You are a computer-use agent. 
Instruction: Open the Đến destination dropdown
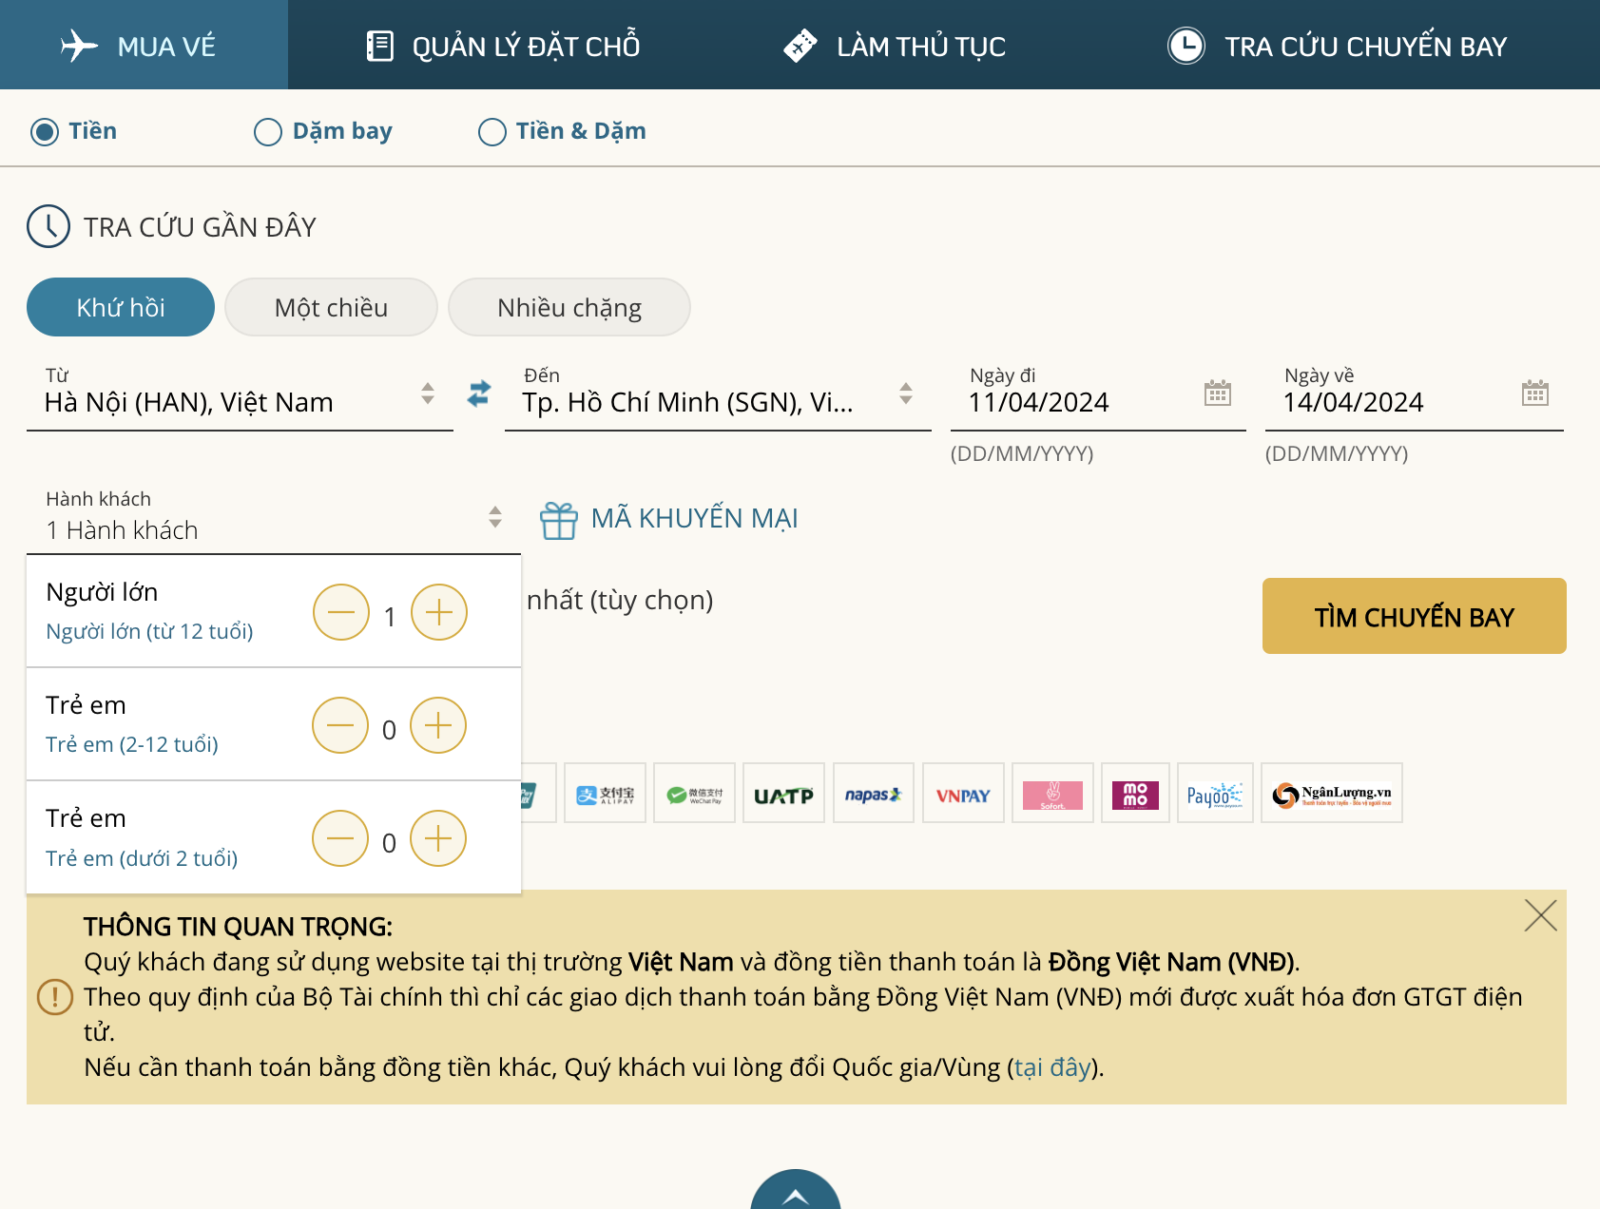(718, 396)
